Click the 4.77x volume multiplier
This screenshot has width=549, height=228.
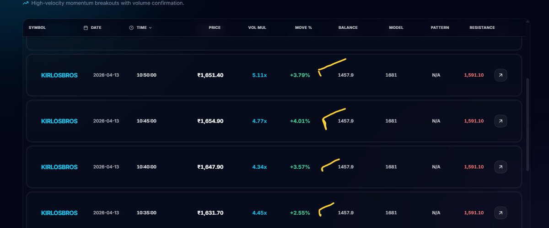(x=259, y=121)
